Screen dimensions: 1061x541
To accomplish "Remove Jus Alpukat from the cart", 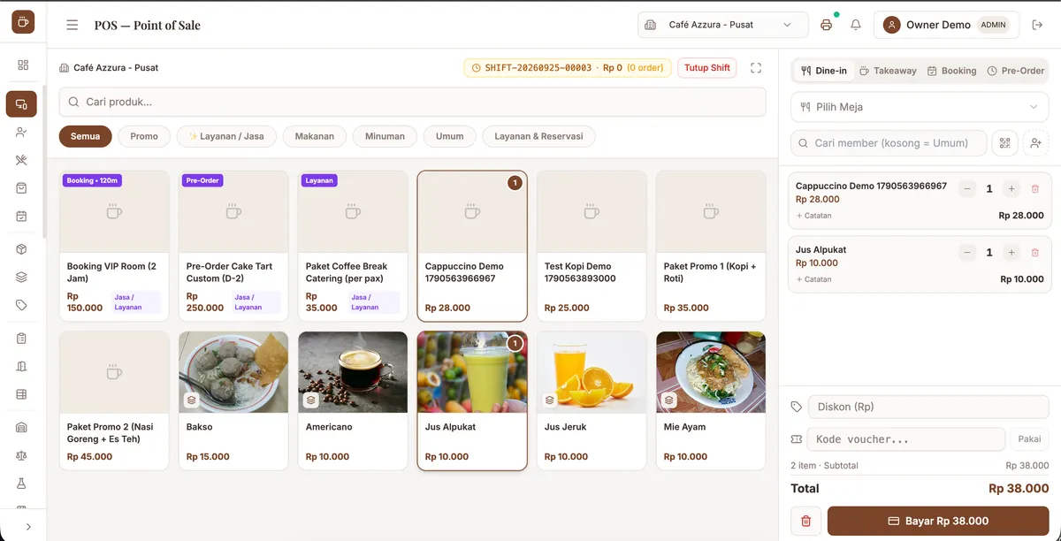I will pyautogui.click(x=1035, y=253).
